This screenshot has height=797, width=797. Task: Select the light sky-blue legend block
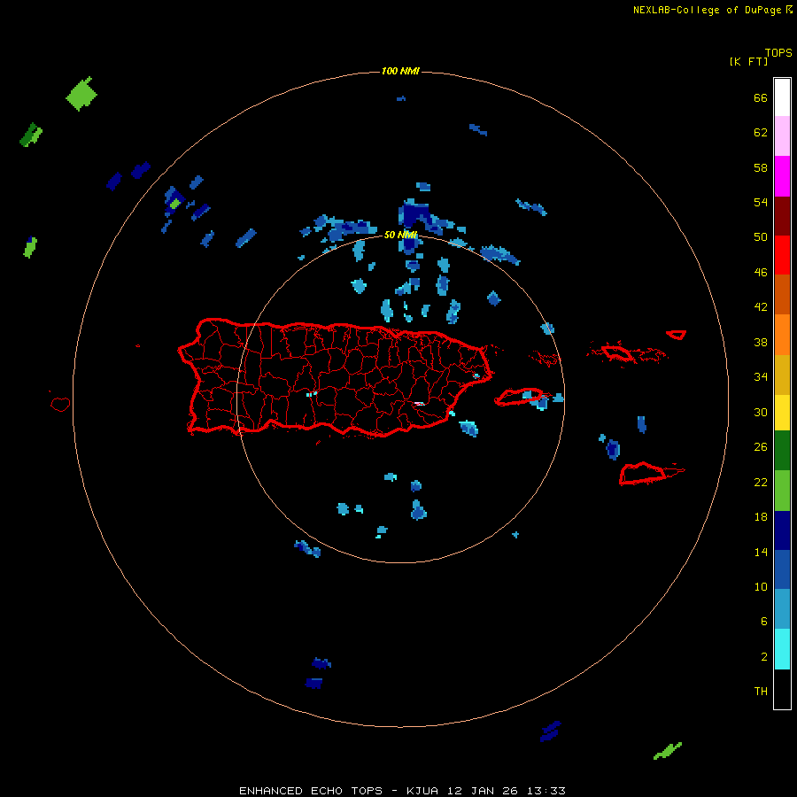point(782,609)
